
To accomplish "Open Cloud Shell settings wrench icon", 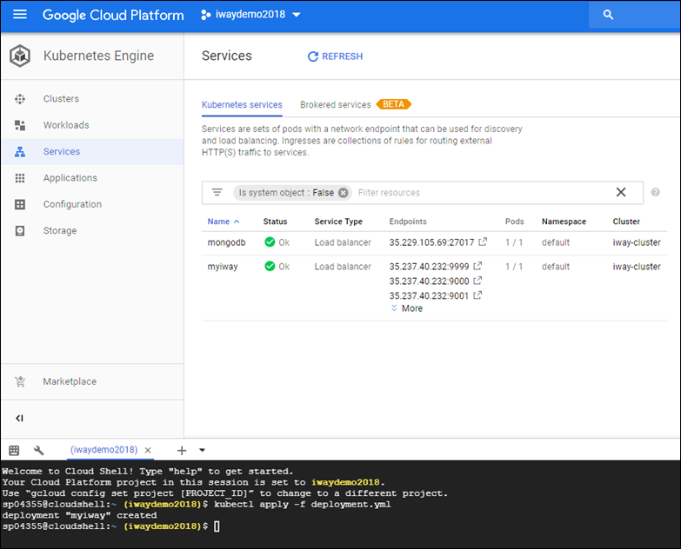I will click(x=38, y=451).
